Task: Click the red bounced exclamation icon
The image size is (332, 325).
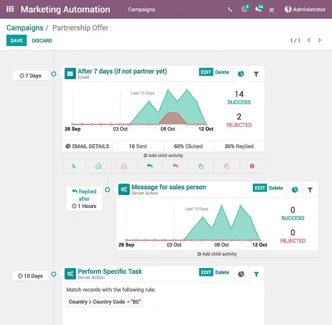Action: pos(251,166)
